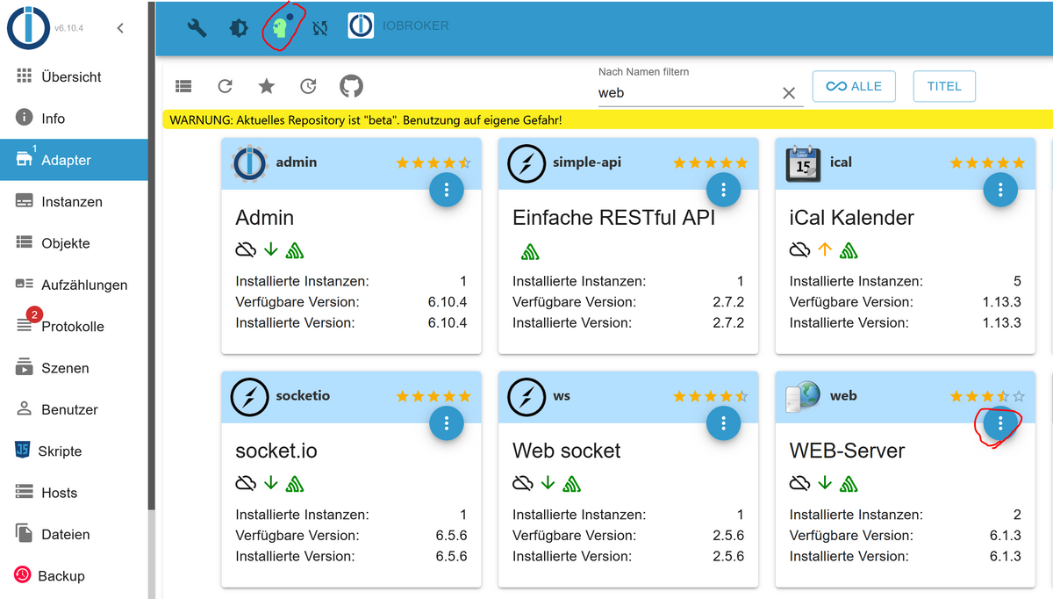
Task: Go to the Info page
Action: pyautogui.click(x=74, y=119)
